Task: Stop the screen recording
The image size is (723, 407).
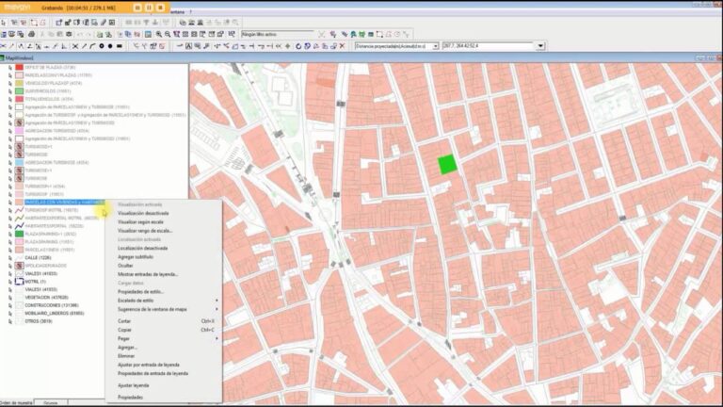Action: [x=160, y=8]
